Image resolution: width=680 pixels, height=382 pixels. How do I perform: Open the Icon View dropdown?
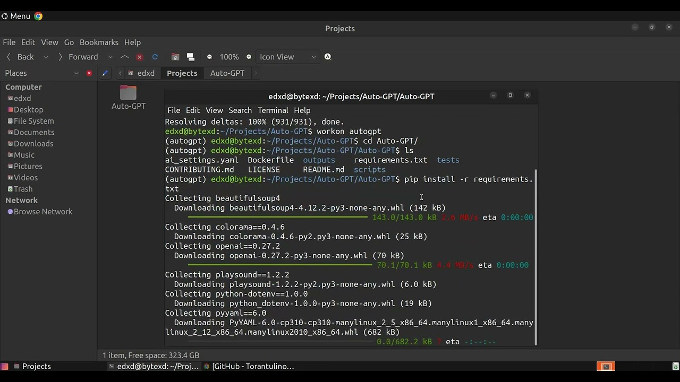click(x=287, y=57)
